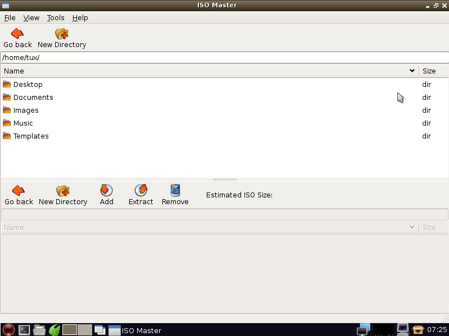Viewport: 449px width, 336px height.
Task: Click the Remove trash icon
Action: click(x=175, y=190)
